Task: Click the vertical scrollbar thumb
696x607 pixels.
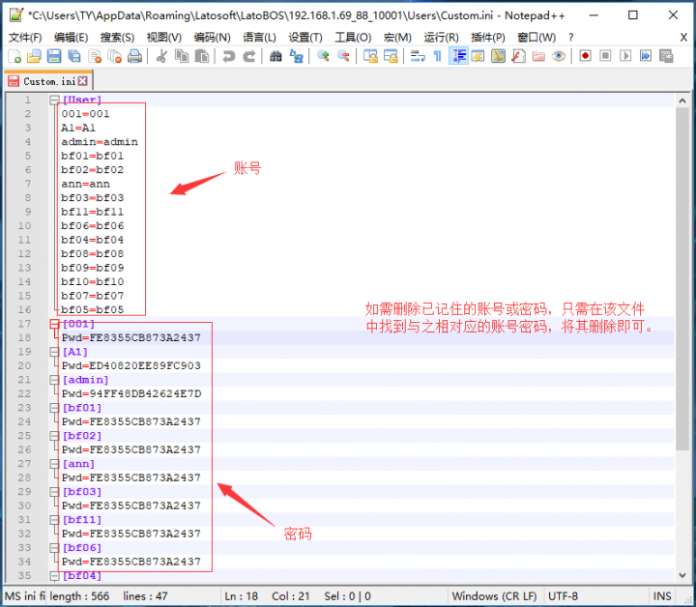Action: click(682, 279)
